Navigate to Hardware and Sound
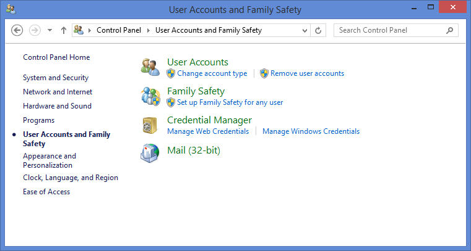The height and width of the screenshot is (251, 471). click(x=57, y=106)
